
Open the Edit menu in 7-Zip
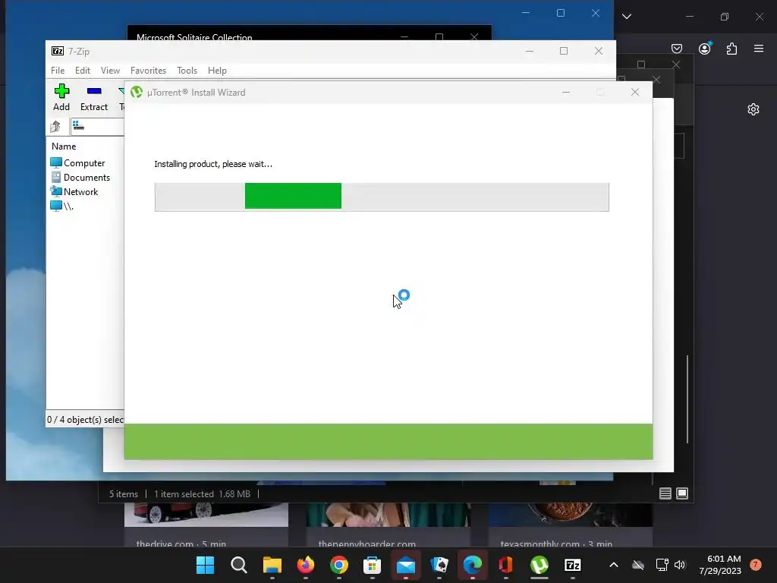click(x=82, y=71)
